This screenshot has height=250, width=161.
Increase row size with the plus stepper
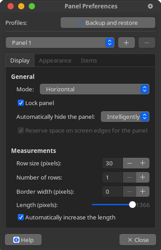143,163
